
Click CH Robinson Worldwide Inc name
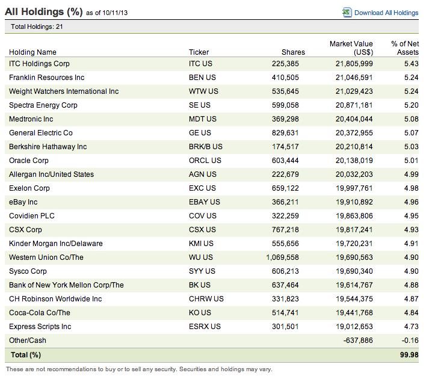[x=55, y=299]
